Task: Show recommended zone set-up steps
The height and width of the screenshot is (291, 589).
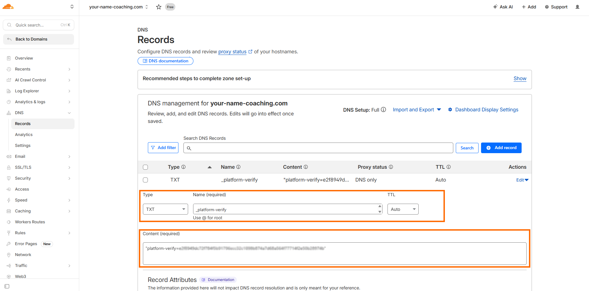Action: [x=520, y=78]
